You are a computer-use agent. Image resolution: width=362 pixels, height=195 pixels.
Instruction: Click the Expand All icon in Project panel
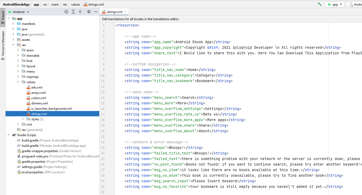73,12
